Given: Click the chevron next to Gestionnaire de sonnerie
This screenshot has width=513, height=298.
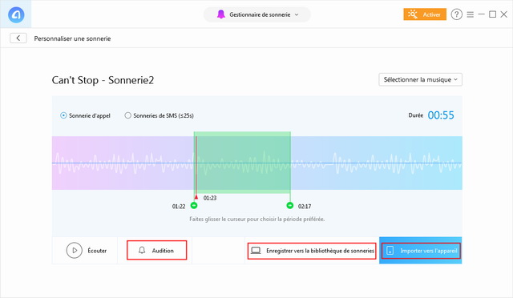Looking at the screenshot, I should click(297, 14).
